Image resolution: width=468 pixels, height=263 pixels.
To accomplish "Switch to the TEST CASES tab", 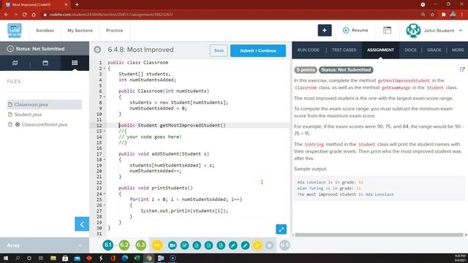I will point(344,50).
